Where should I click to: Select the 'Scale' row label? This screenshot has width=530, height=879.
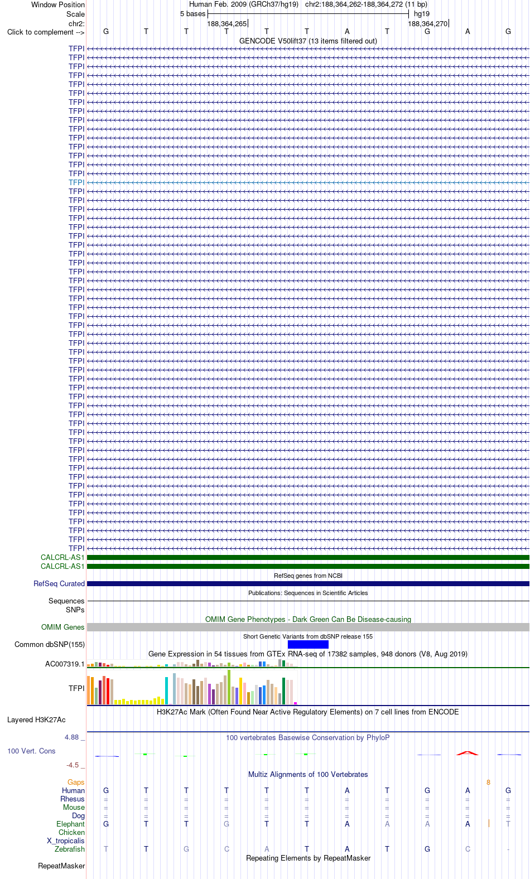(x=75, y=14)
